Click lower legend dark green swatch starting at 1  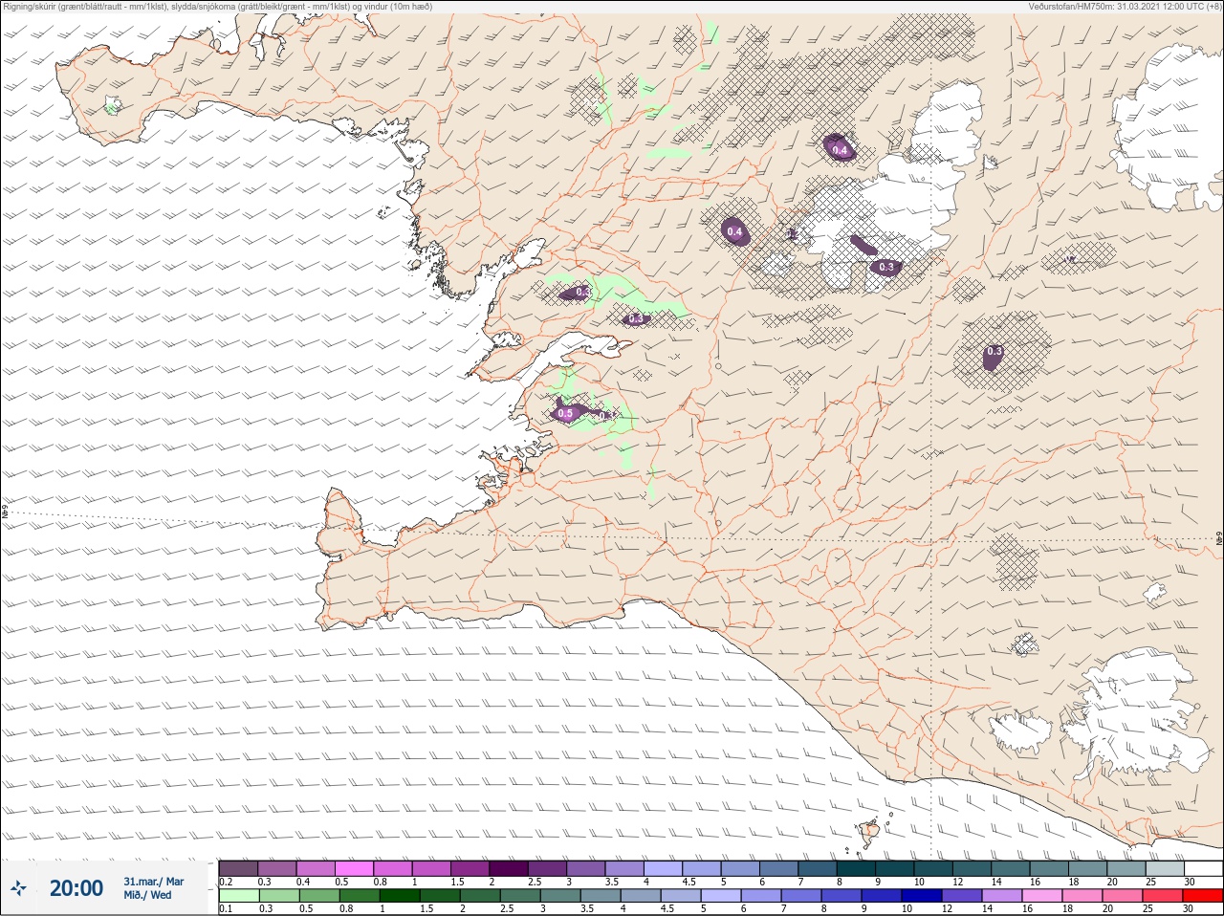[x=399, y=896]
